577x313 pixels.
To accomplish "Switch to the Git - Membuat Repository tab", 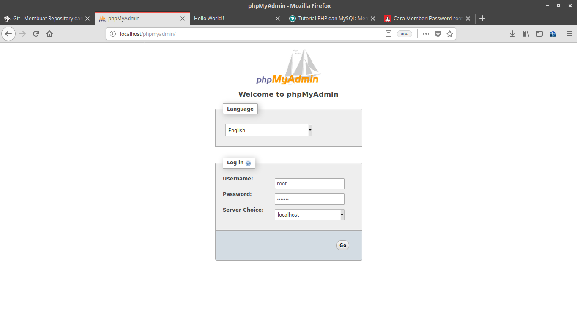I will pos(47,19).
